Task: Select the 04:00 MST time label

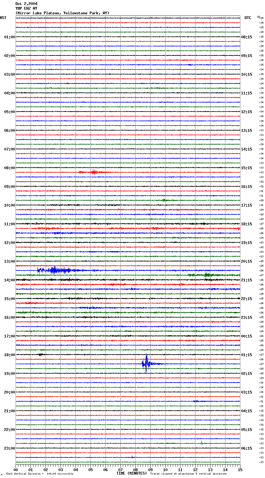Action: tap(9, 93)
